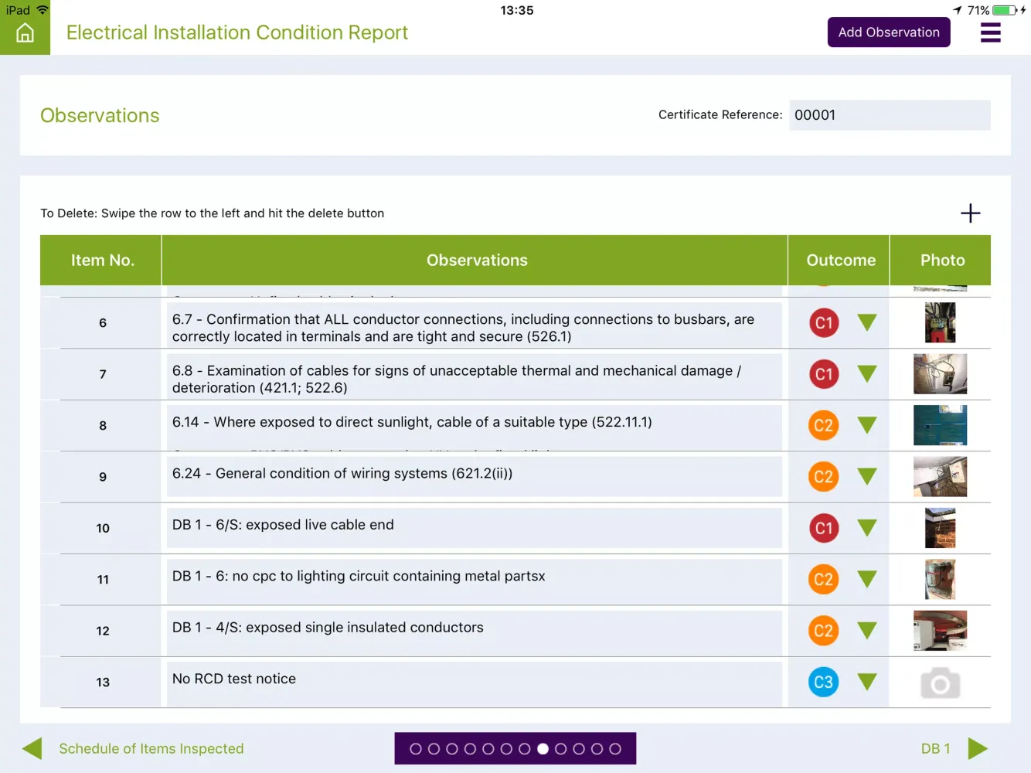
Task: Select the fourth page indicator dot
Action: (x=470, y=749)
